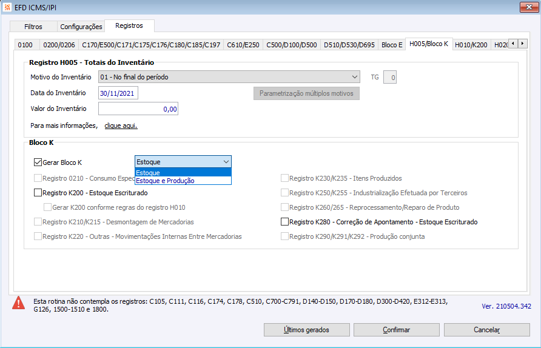Close the EFD ICMS/IPI window
This screenshot has height=348, width=541.
pos(529,7)
